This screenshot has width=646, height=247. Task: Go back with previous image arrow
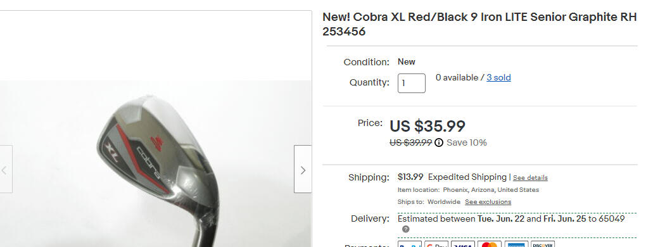(5, 169)
